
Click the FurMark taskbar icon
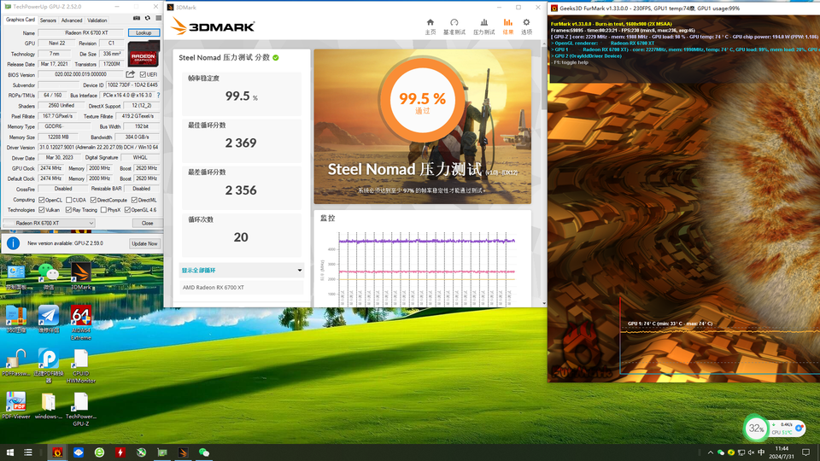[x=57, y=452]
